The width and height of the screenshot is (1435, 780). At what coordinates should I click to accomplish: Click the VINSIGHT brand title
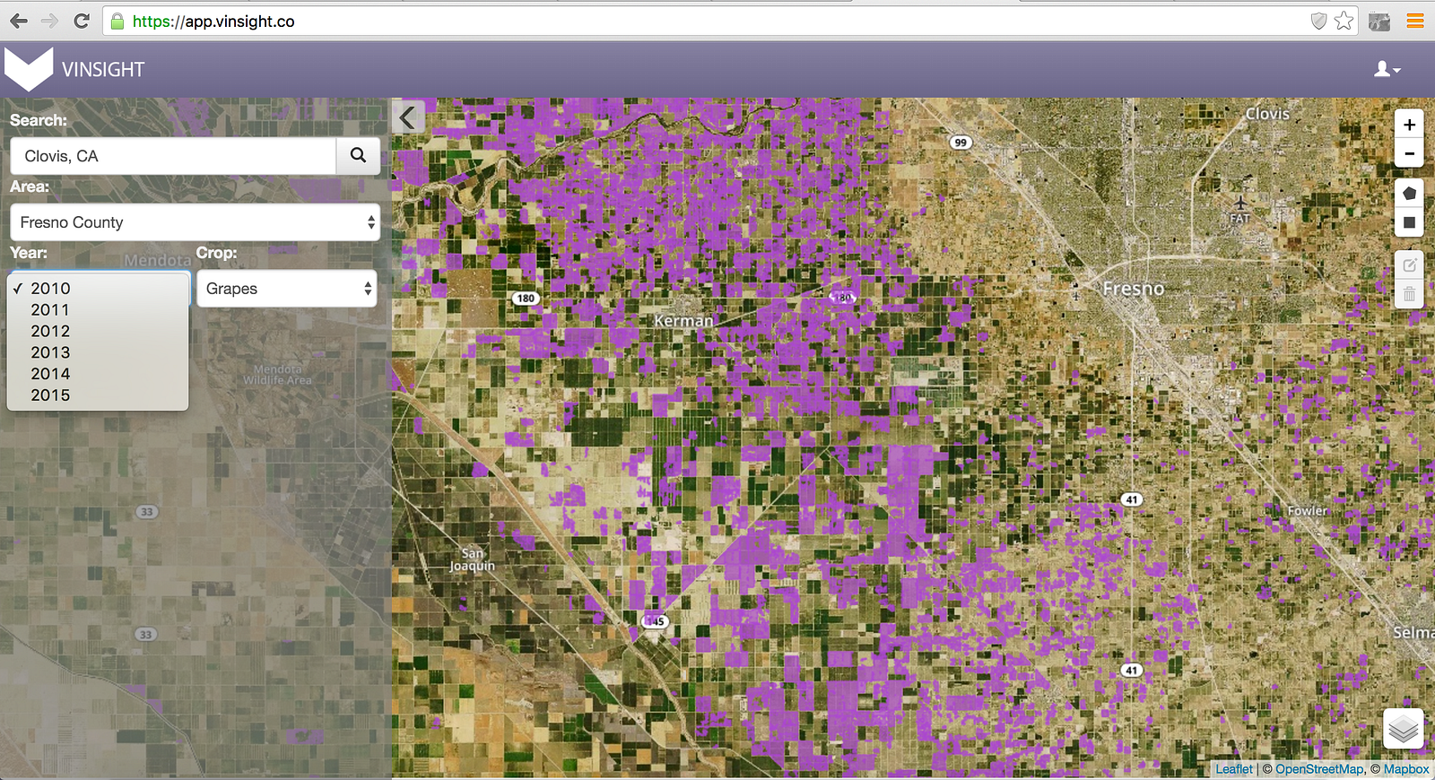[x=103, y=70]
